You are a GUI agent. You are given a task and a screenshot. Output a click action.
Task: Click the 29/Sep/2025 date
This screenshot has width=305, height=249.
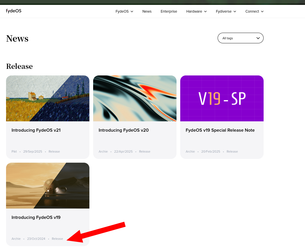(x=33, y=151)
